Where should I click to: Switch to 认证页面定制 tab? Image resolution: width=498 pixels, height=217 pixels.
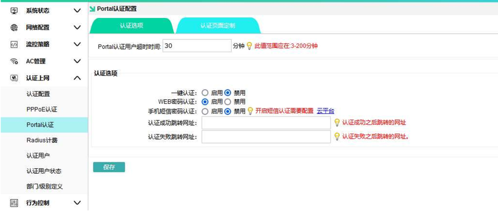[x=218, y=26]
